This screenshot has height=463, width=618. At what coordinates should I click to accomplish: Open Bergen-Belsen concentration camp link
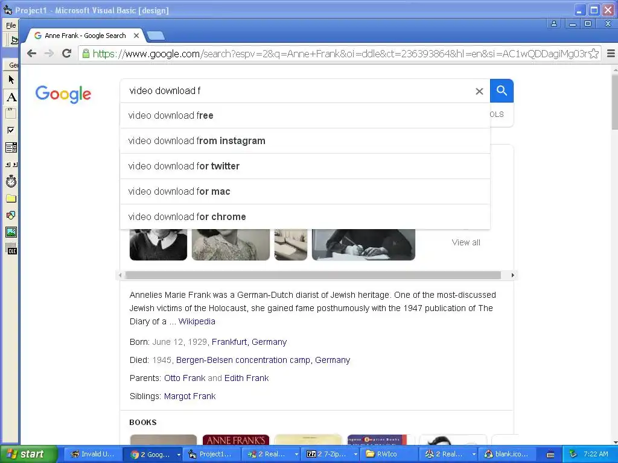(263, 360)
